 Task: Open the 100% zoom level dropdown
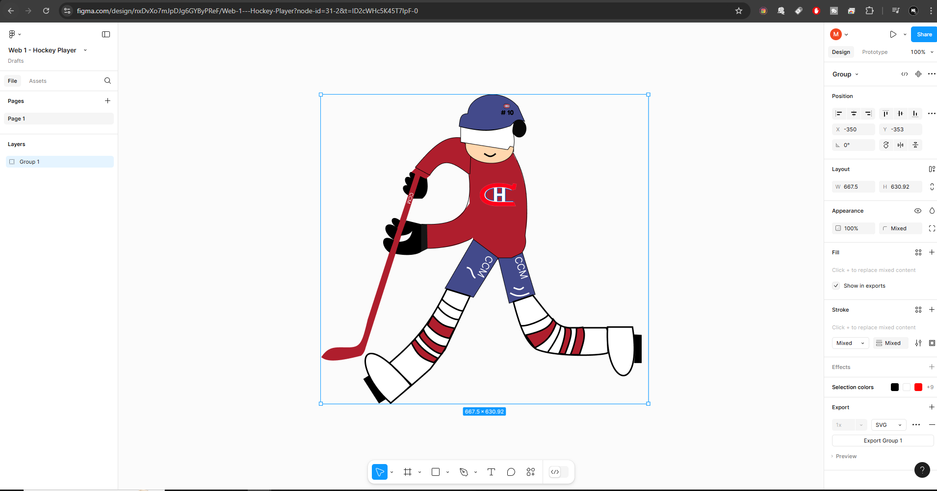pyautogui.click(x=922, y=52)
